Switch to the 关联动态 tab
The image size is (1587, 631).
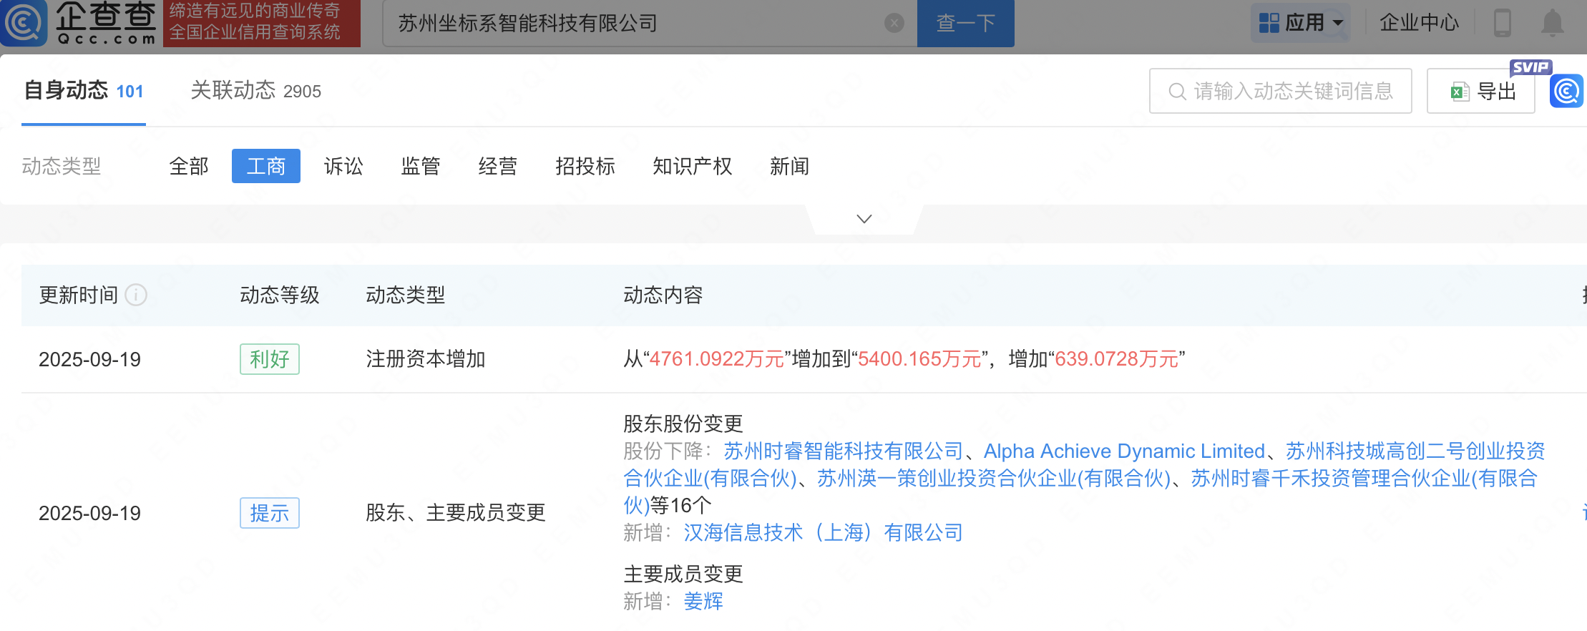coord(255,91)
